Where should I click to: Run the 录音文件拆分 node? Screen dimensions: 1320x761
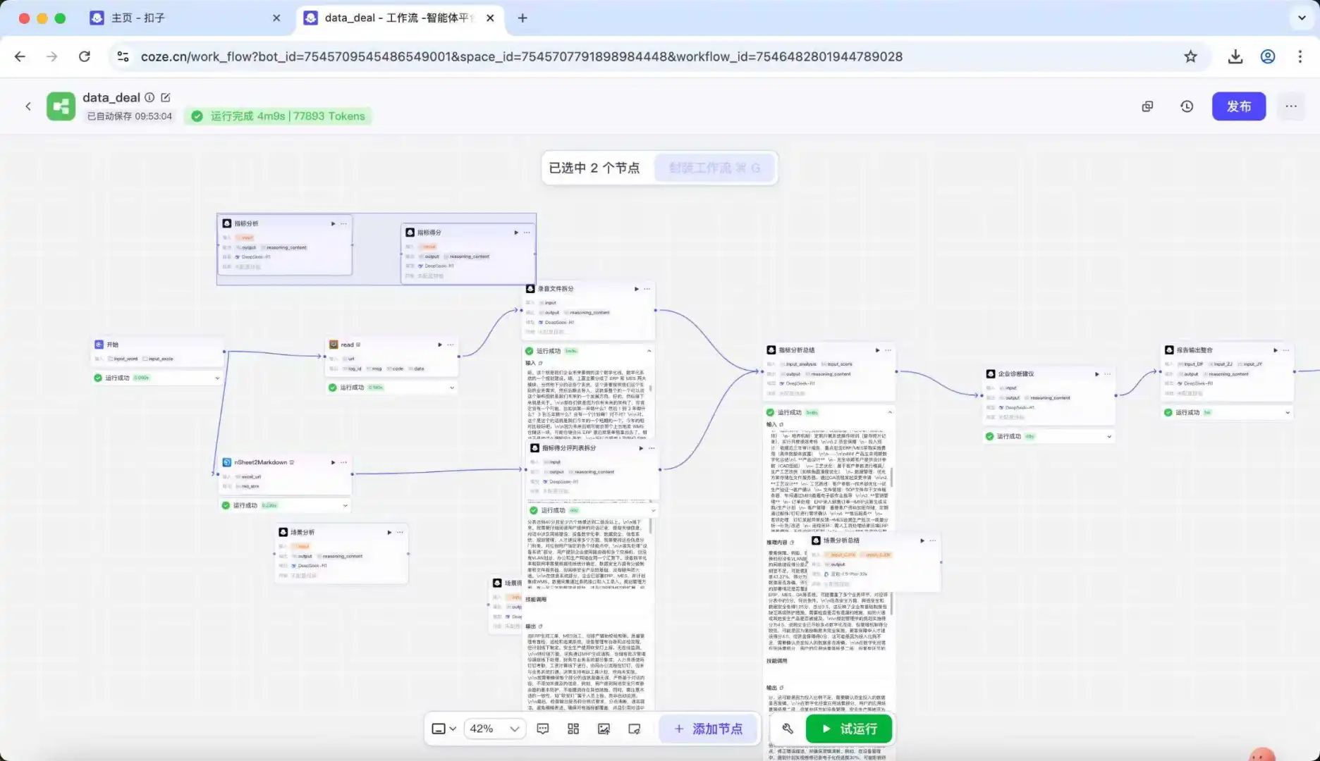point(636,289)
